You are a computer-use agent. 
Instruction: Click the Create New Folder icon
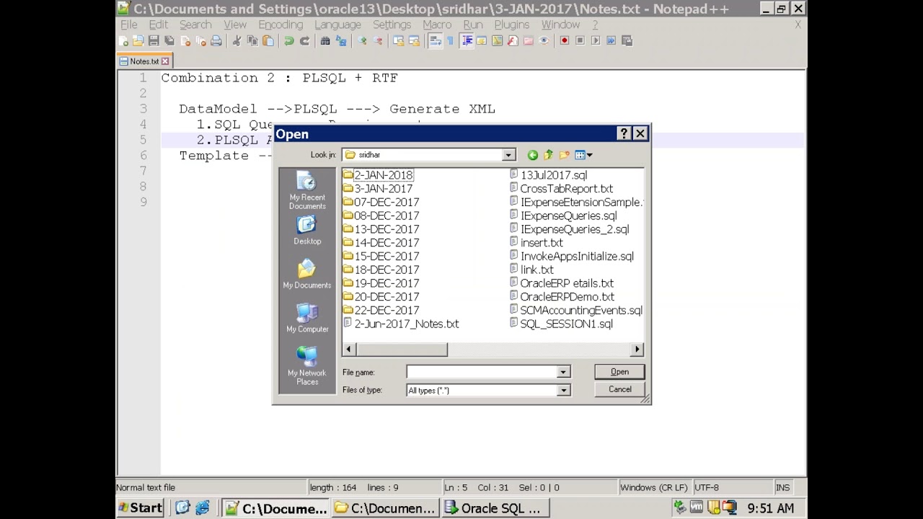click(564, 155)
